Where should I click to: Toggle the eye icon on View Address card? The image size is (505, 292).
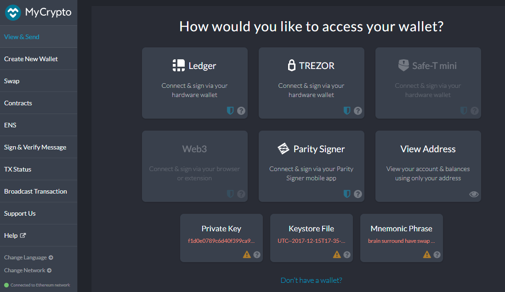474,194
